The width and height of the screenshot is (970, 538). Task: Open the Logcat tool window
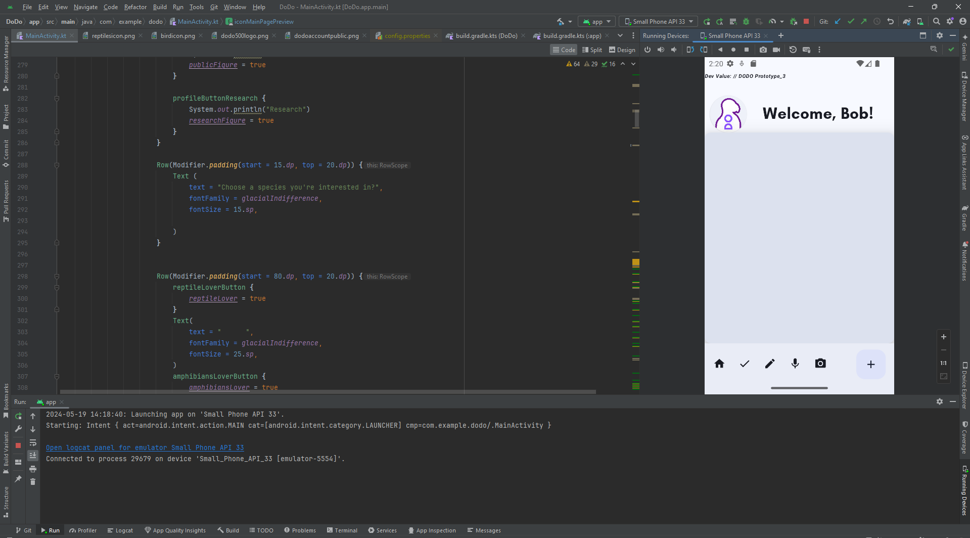(120, 530)
